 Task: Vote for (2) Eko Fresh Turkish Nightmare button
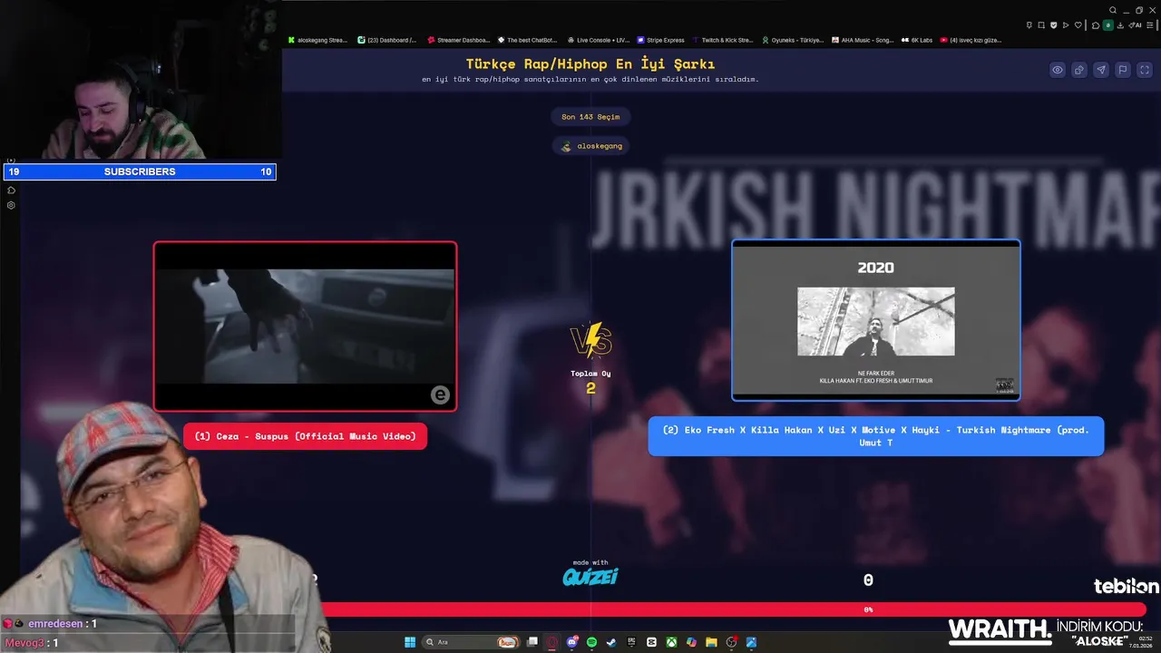coord(876,436)
